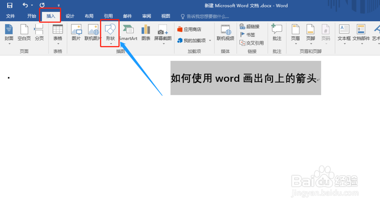This screenshot has height=206, width=380.
Task: Click the Save icon in quick access toolbar
Action: [10, 5]
